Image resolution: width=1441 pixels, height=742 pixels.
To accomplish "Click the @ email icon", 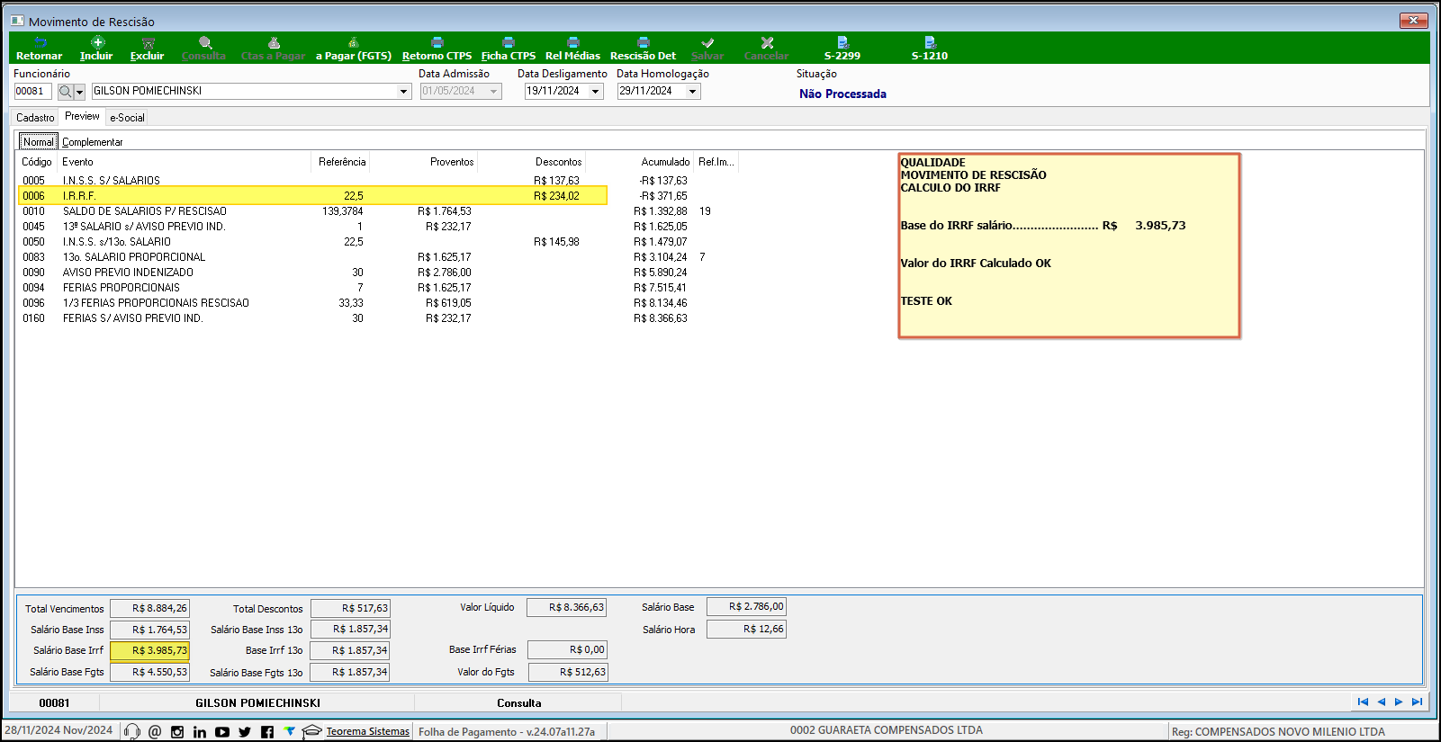I will point(155,732).
